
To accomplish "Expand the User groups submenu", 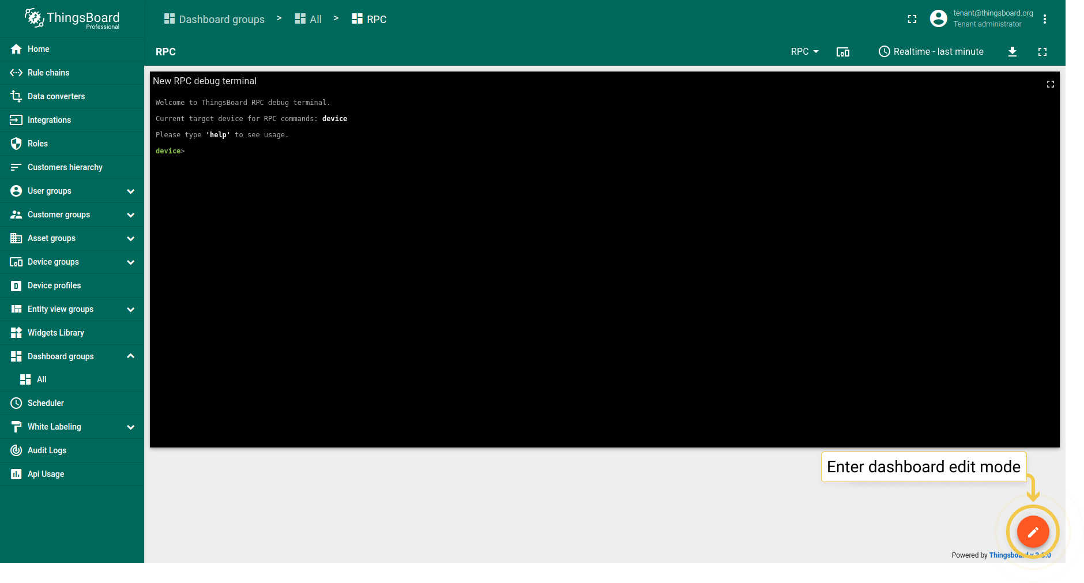I will tap(131, 191).
